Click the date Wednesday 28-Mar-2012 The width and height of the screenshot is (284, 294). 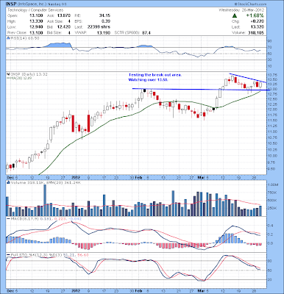click(x=241, y=10)
